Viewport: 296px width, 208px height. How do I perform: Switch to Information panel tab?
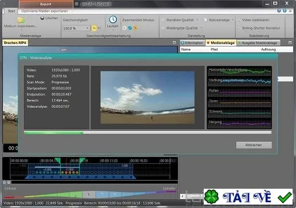(x=192, y=43)
